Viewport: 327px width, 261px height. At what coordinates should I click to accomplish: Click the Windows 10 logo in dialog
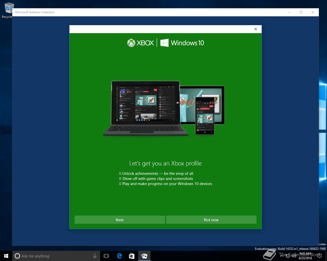(x=182, y=43)
